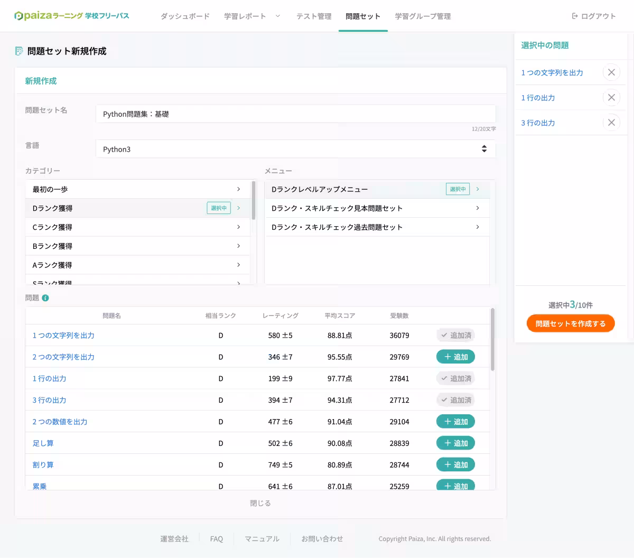Image resolution: width=634 pixels, height=558 pixels.
Task: Open the ダッシュボード tab
Action: click(x=185, y=16)
